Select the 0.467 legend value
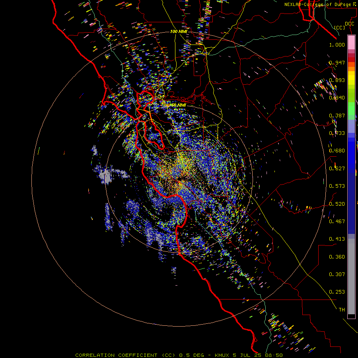 [x=337, y=222]
